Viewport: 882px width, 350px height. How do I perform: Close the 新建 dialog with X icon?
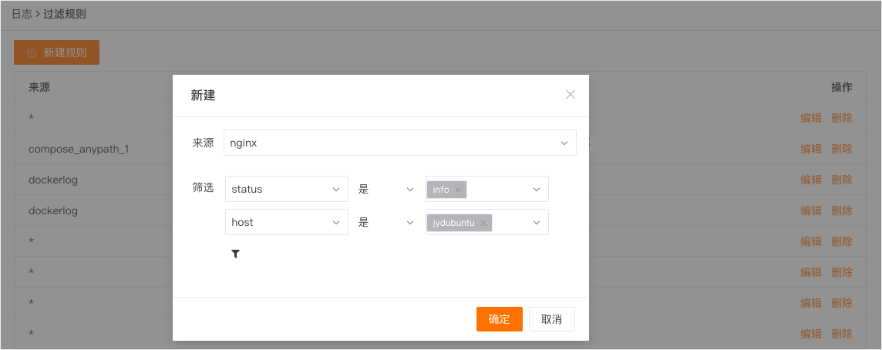(x=571, y=95)
